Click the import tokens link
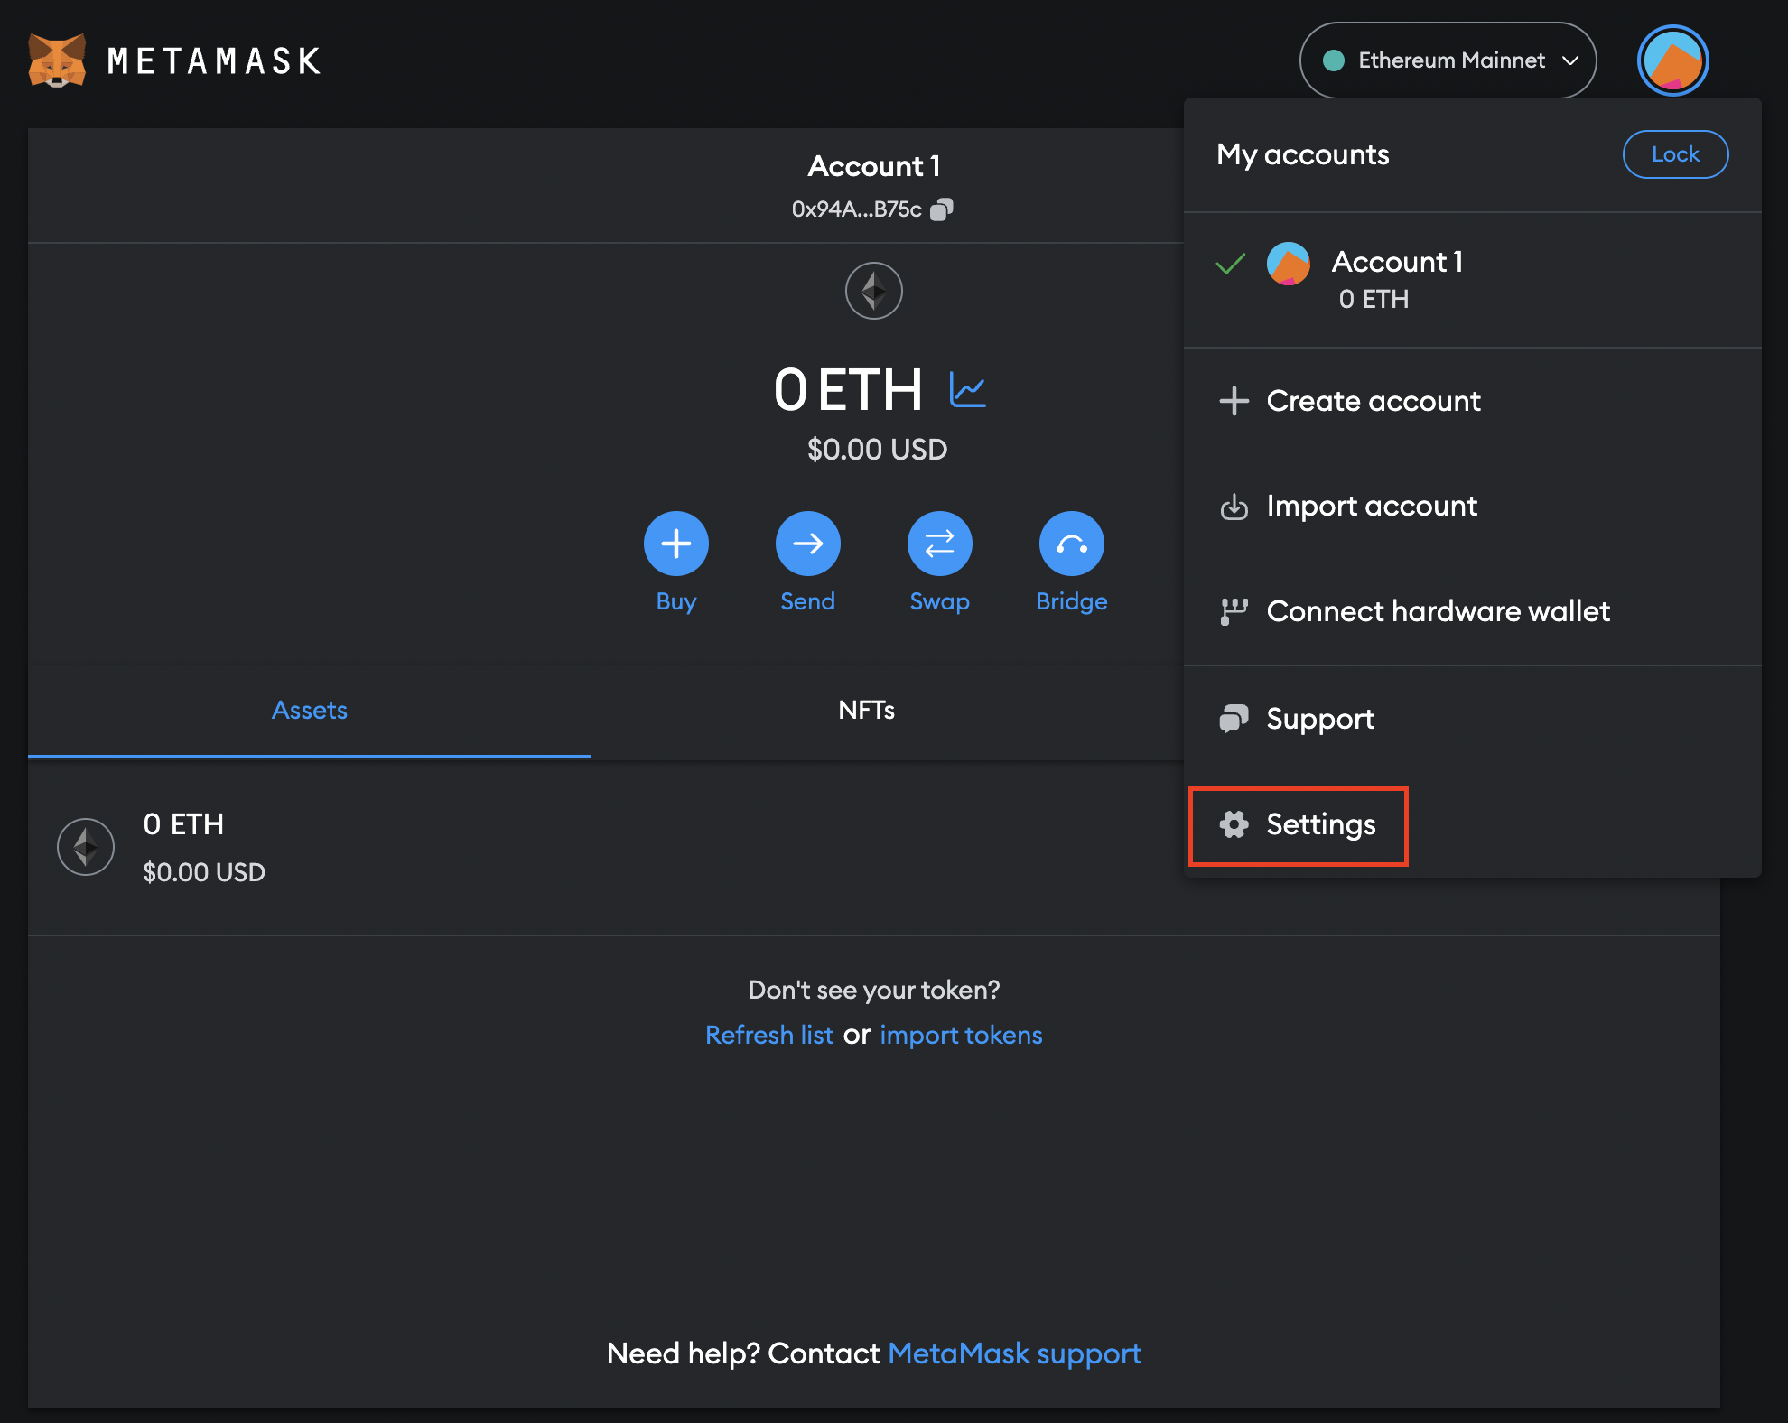Image resolution: width=1788 pixels, height=1423 pixels. click(x=961, y=1035)
